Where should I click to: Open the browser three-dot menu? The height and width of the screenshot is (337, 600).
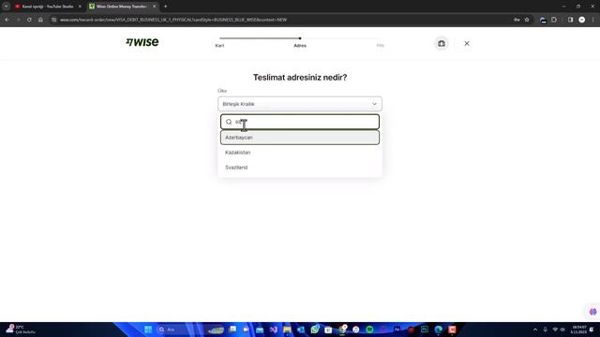593,20
